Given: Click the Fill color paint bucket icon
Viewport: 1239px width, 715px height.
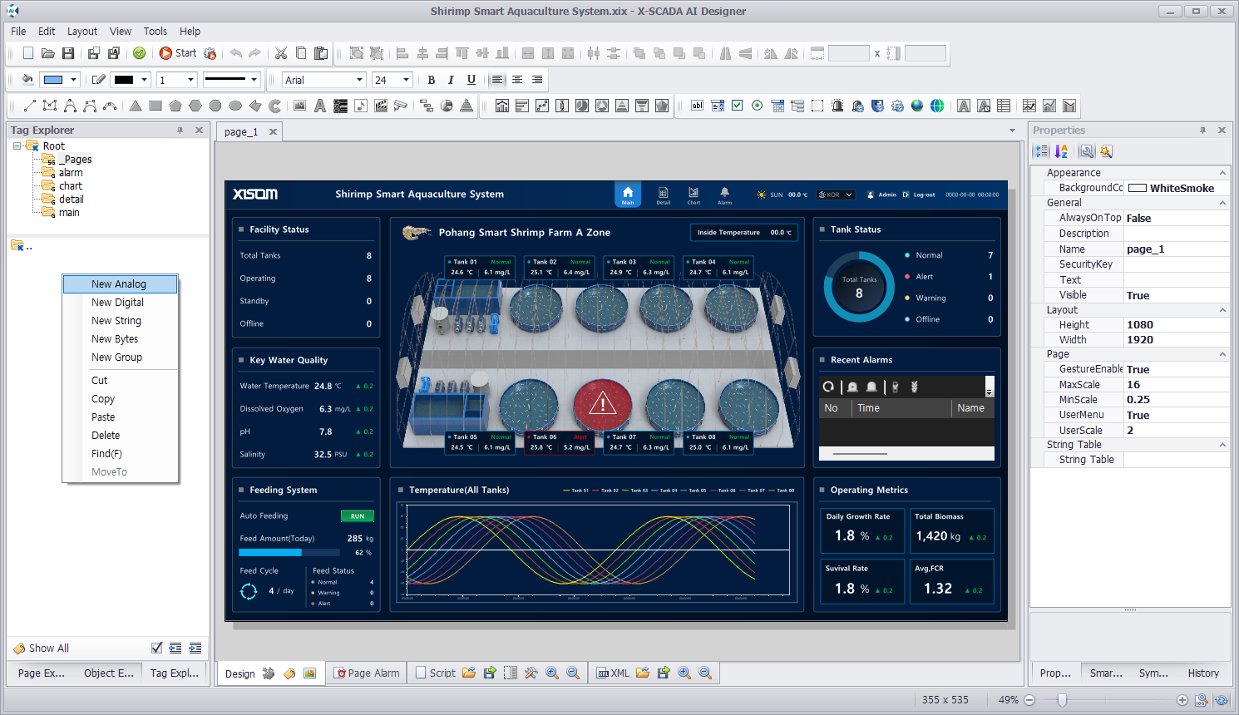Looking at the screenshot, I should (27, 80).
